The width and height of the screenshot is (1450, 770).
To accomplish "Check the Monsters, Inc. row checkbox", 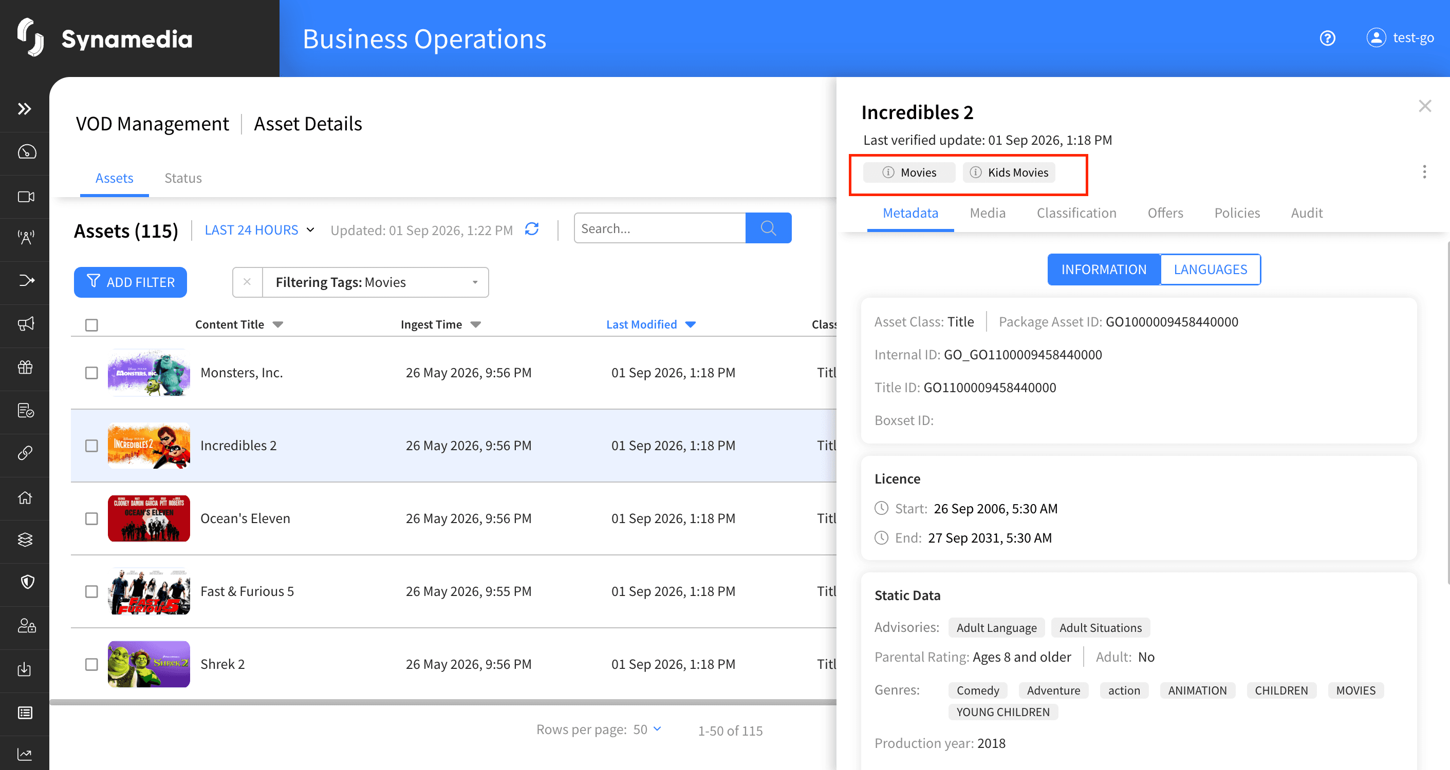I will tap(91, 373).
